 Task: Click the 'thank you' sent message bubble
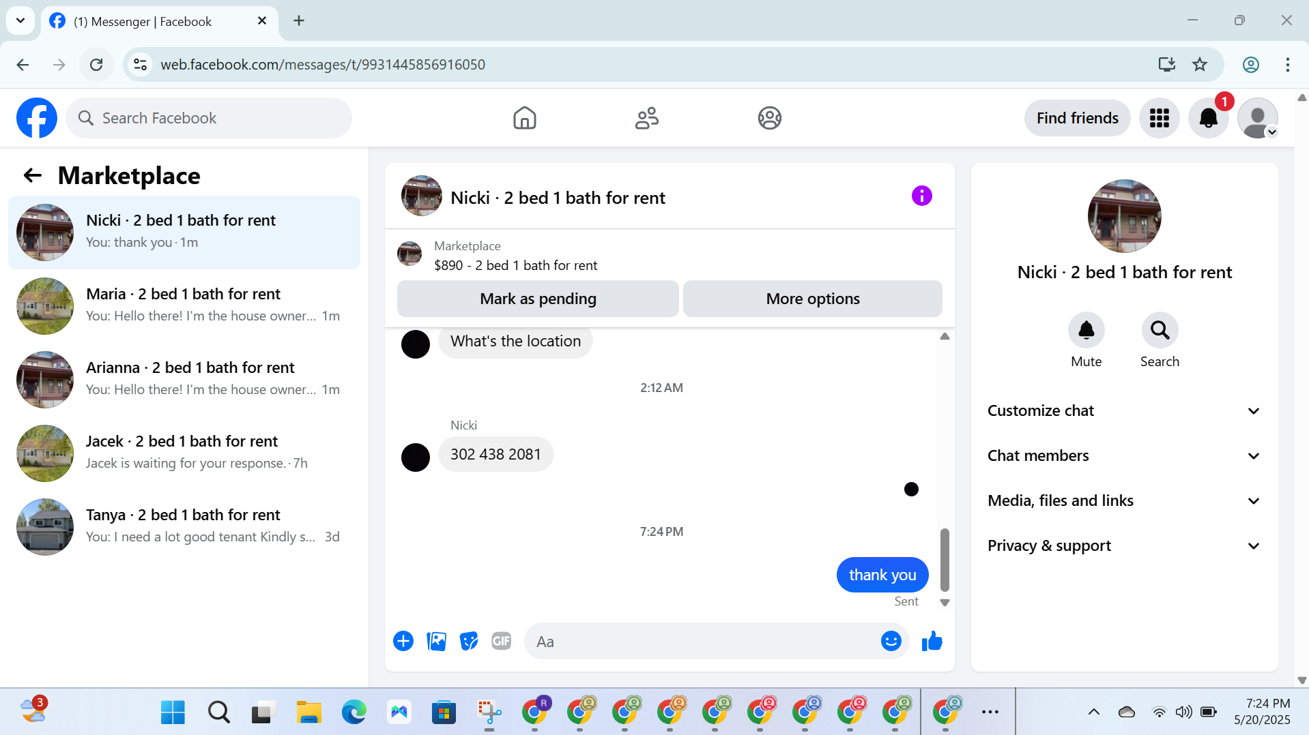882,575
